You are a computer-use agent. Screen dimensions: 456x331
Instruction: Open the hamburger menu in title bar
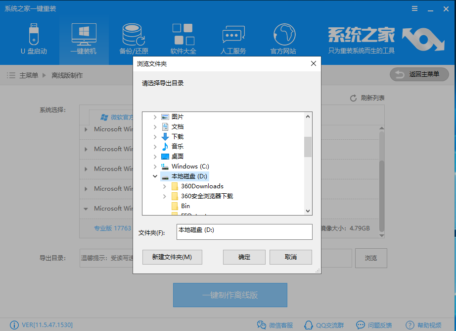(414, 8)
